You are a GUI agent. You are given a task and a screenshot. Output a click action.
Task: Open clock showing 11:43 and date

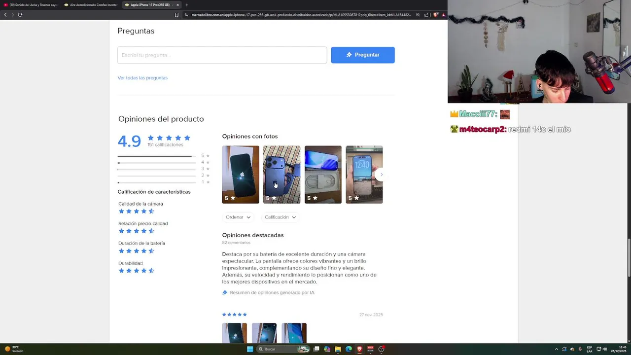coord(619,349)
